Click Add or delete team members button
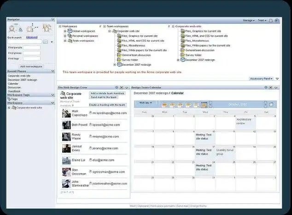The height and width of the screenshot is (215, 292). point(107,93)
